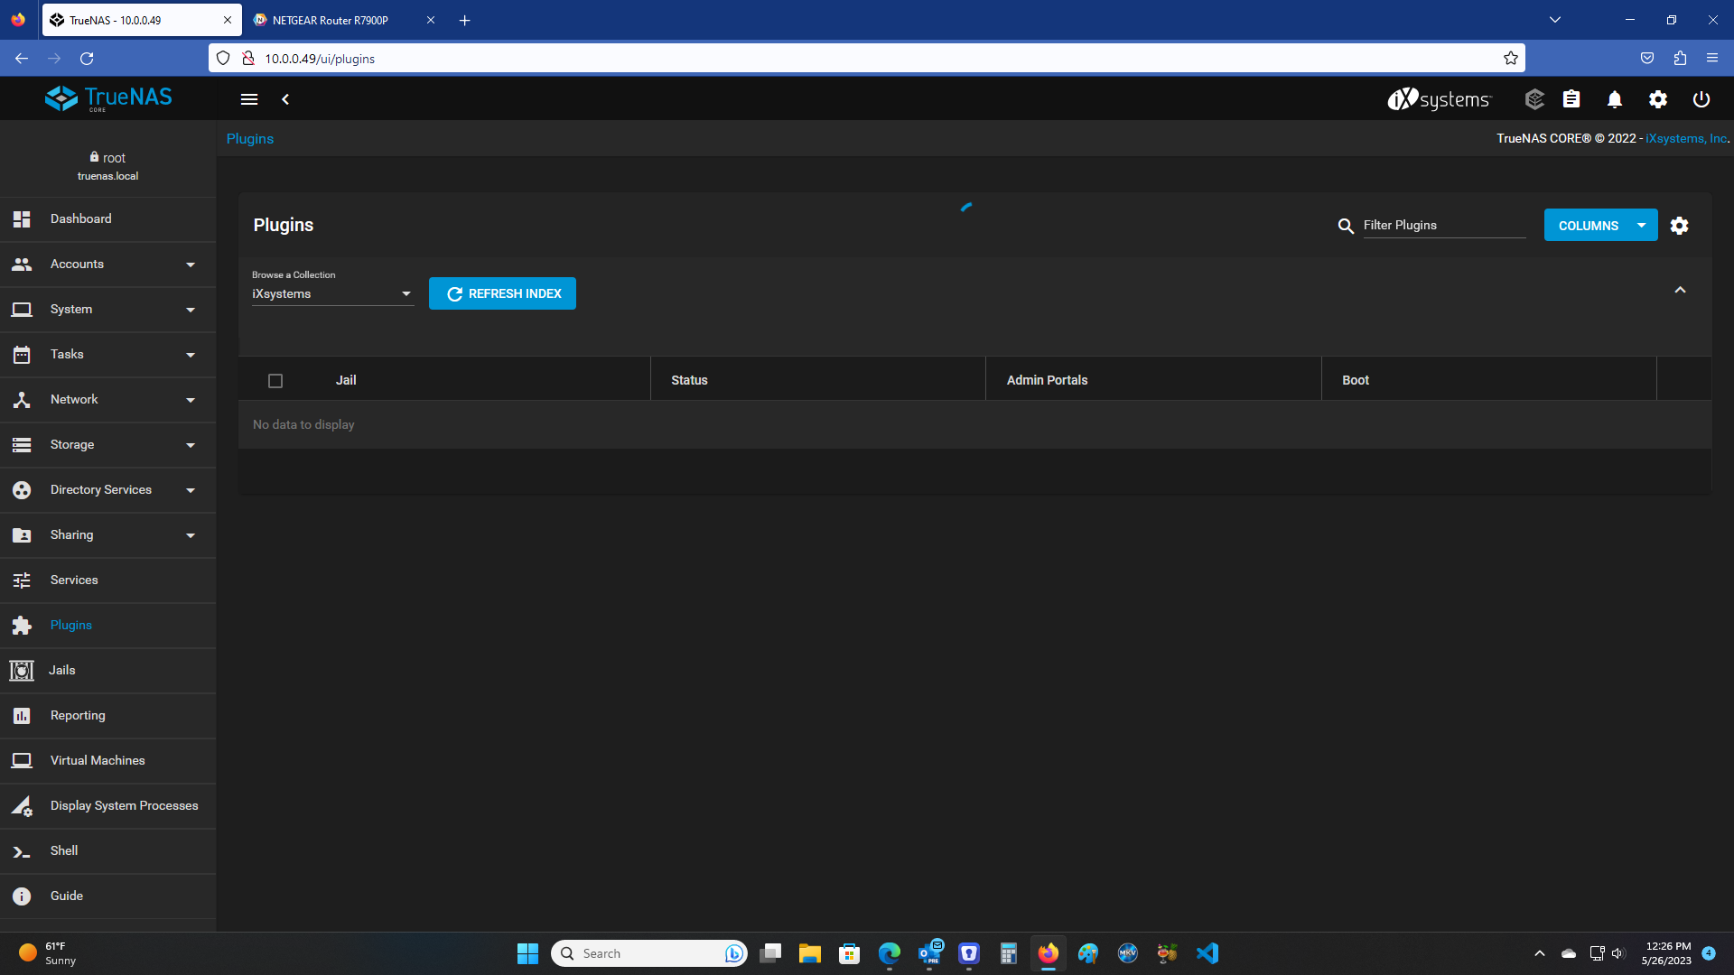
Task: Open Visual Studio Code from taskbar
Action: coord(1207,953)
